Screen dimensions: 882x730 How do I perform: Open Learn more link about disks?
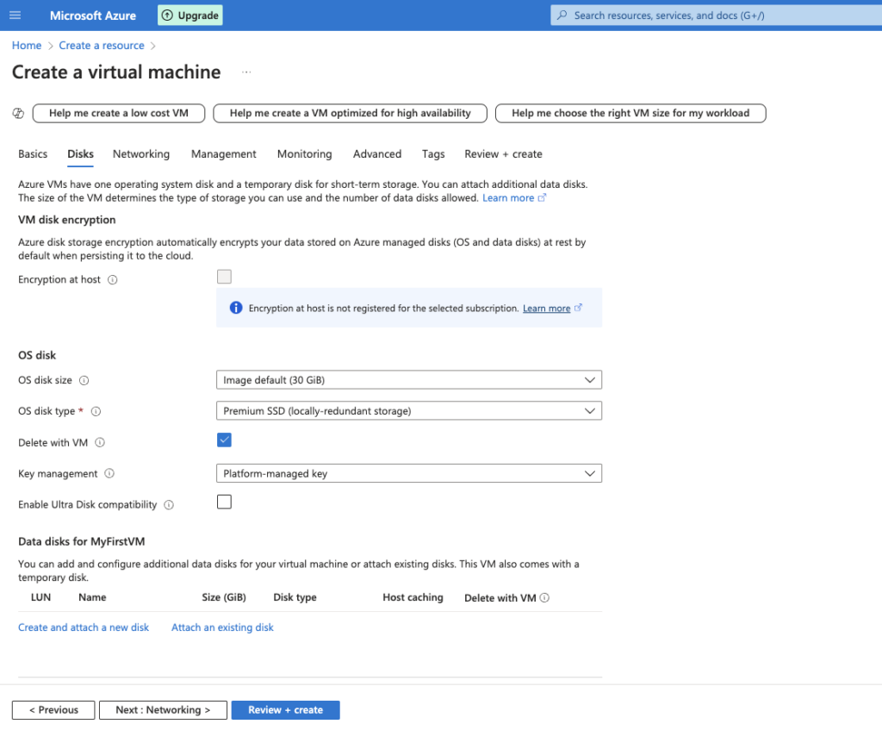(x=508, y=198)
